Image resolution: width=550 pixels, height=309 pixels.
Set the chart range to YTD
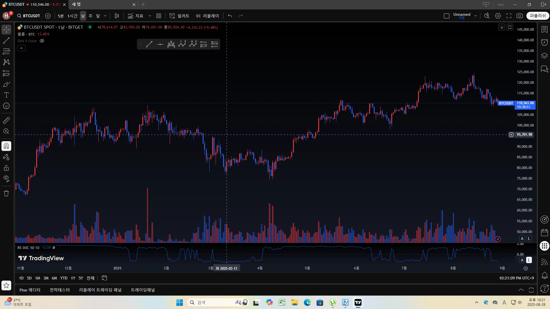pyautogui.click(x=64, y=278)
